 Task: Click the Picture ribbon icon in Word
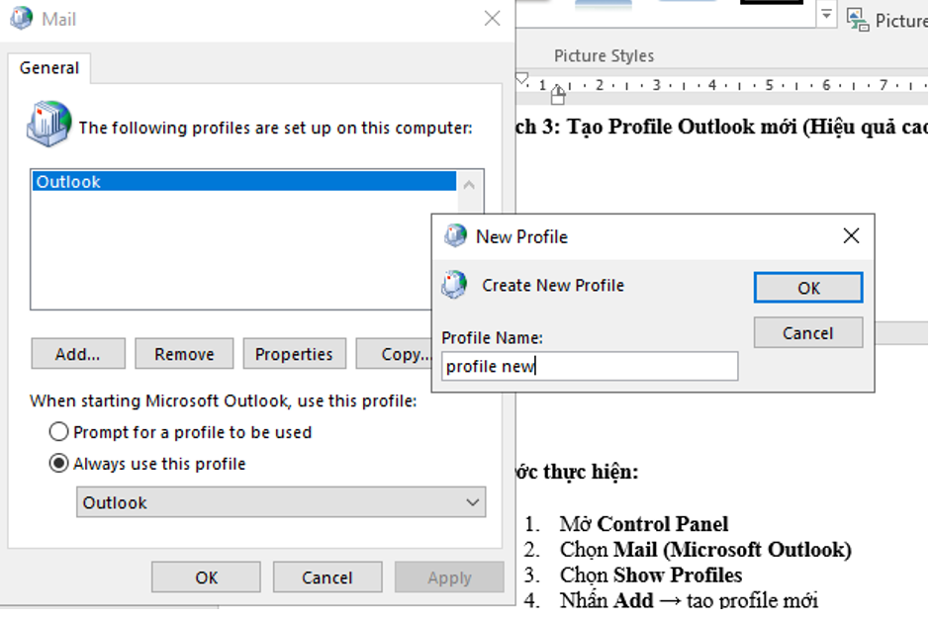pos(858,20)
